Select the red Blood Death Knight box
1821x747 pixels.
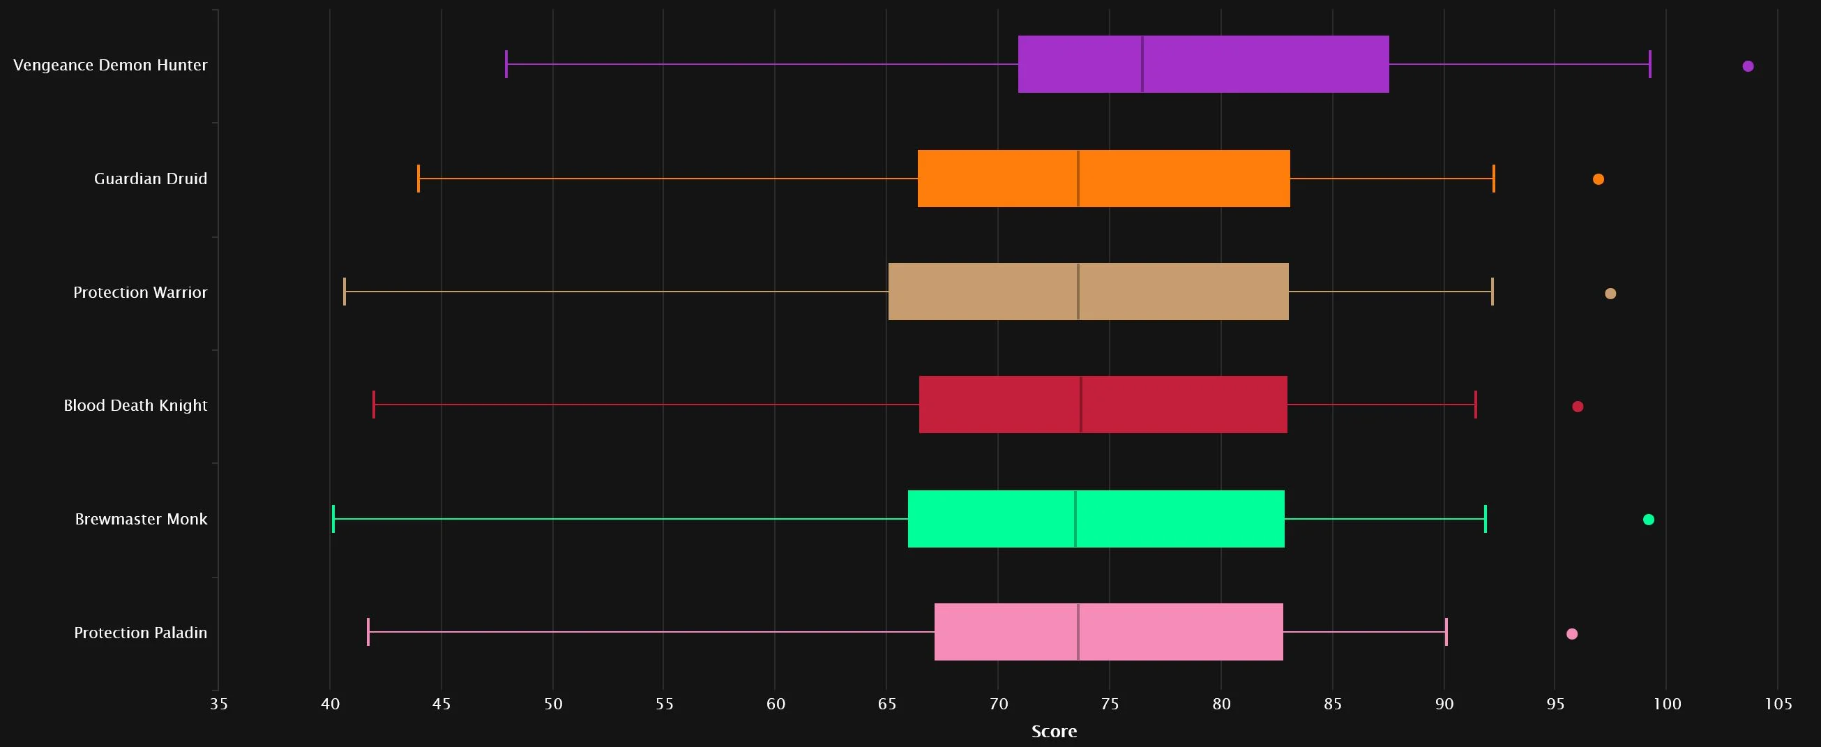coord(1103,405)
